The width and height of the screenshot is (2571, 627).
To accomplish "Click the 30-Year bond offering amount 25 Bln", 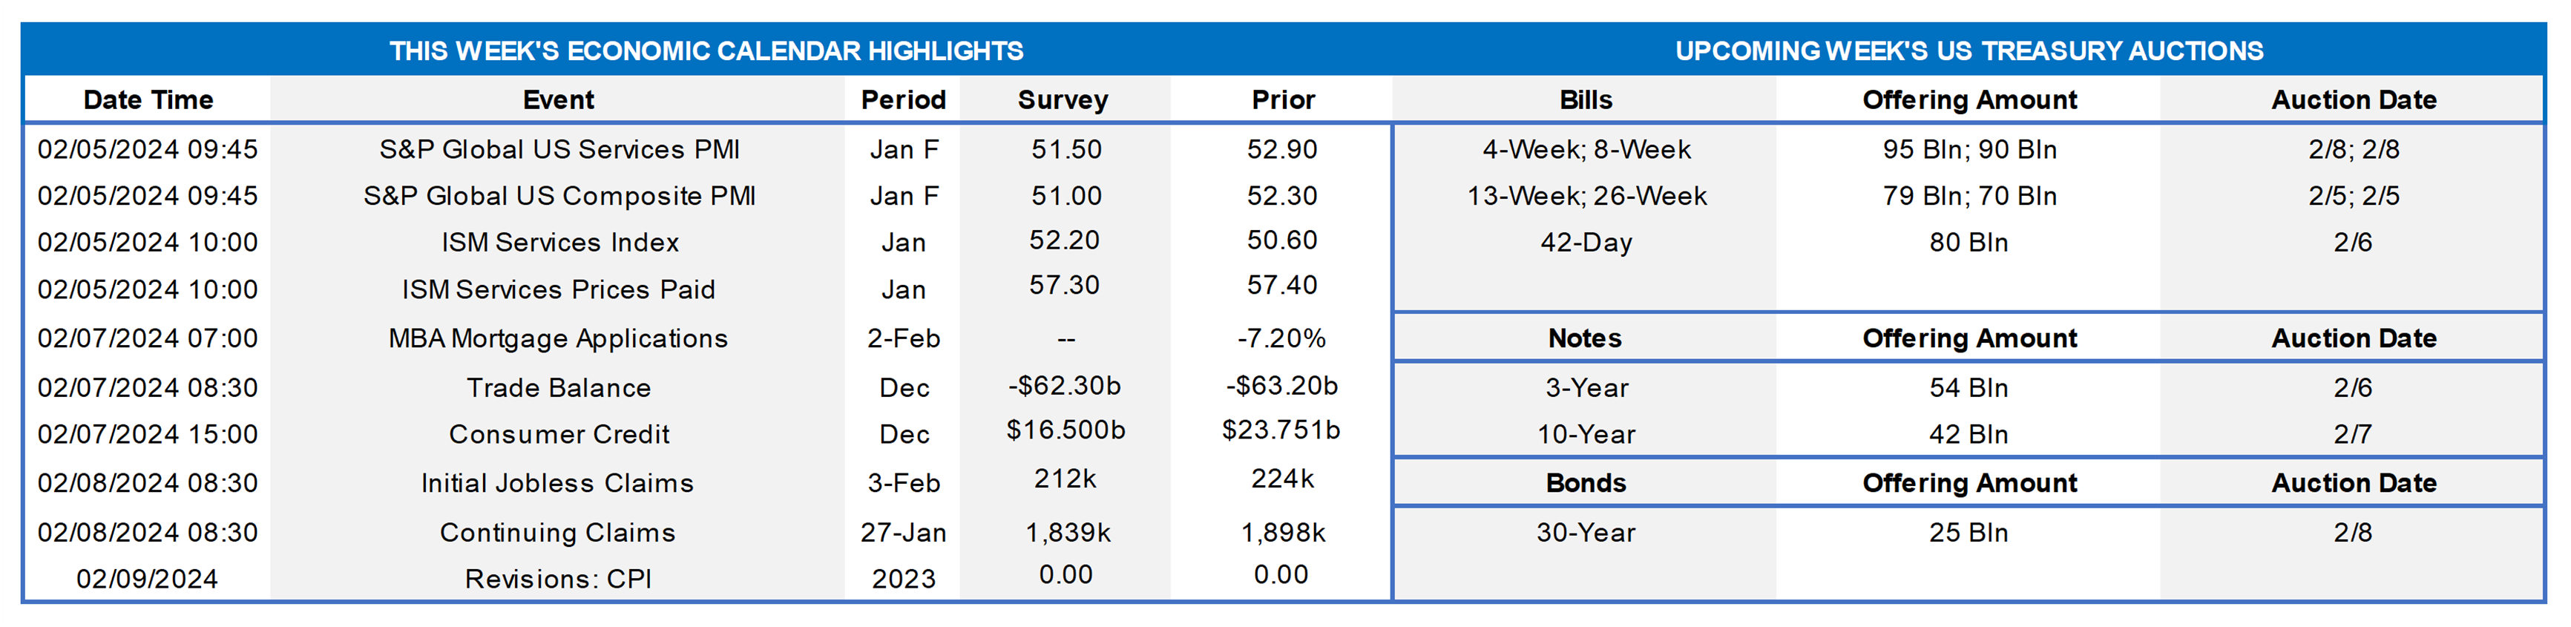I will coord(1969,534).
